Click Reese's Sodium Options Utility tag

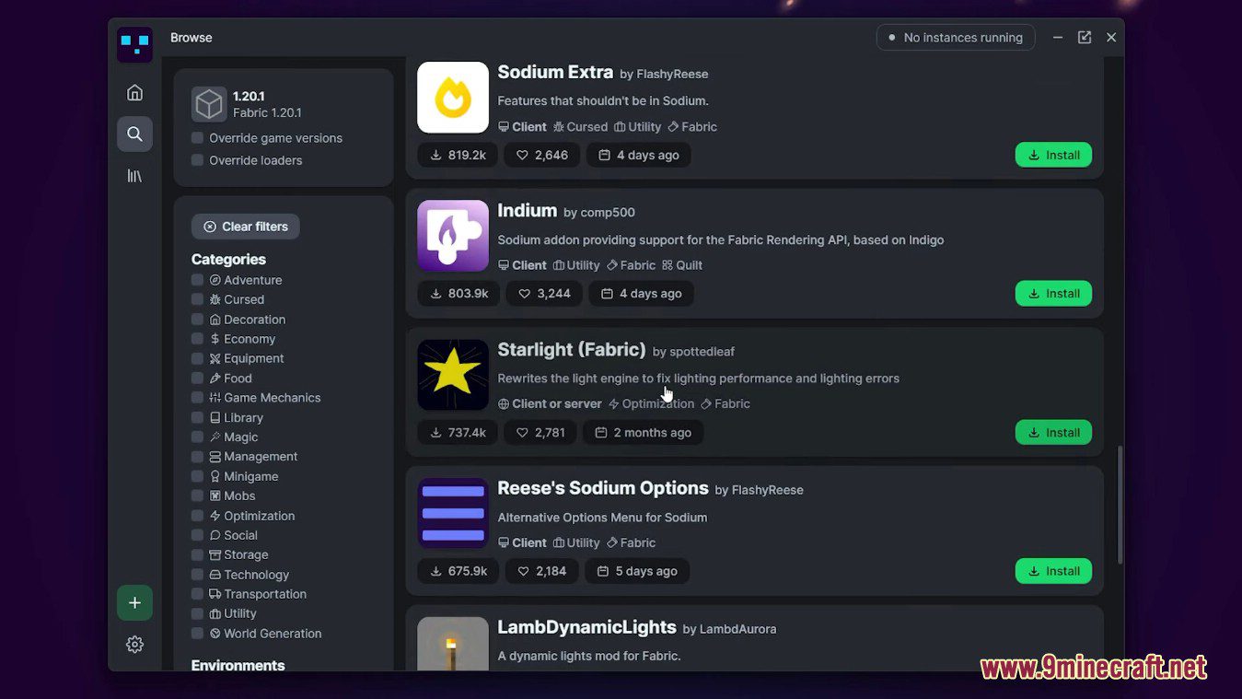click(x=575, y=542)
